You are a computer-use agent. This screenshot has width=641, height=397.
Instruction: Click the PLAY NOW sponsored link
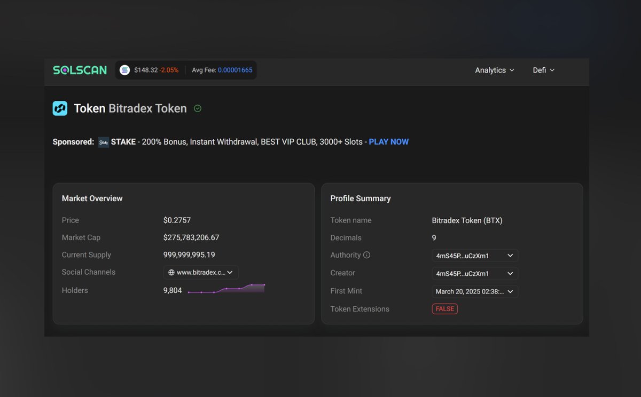coord(389,142)
